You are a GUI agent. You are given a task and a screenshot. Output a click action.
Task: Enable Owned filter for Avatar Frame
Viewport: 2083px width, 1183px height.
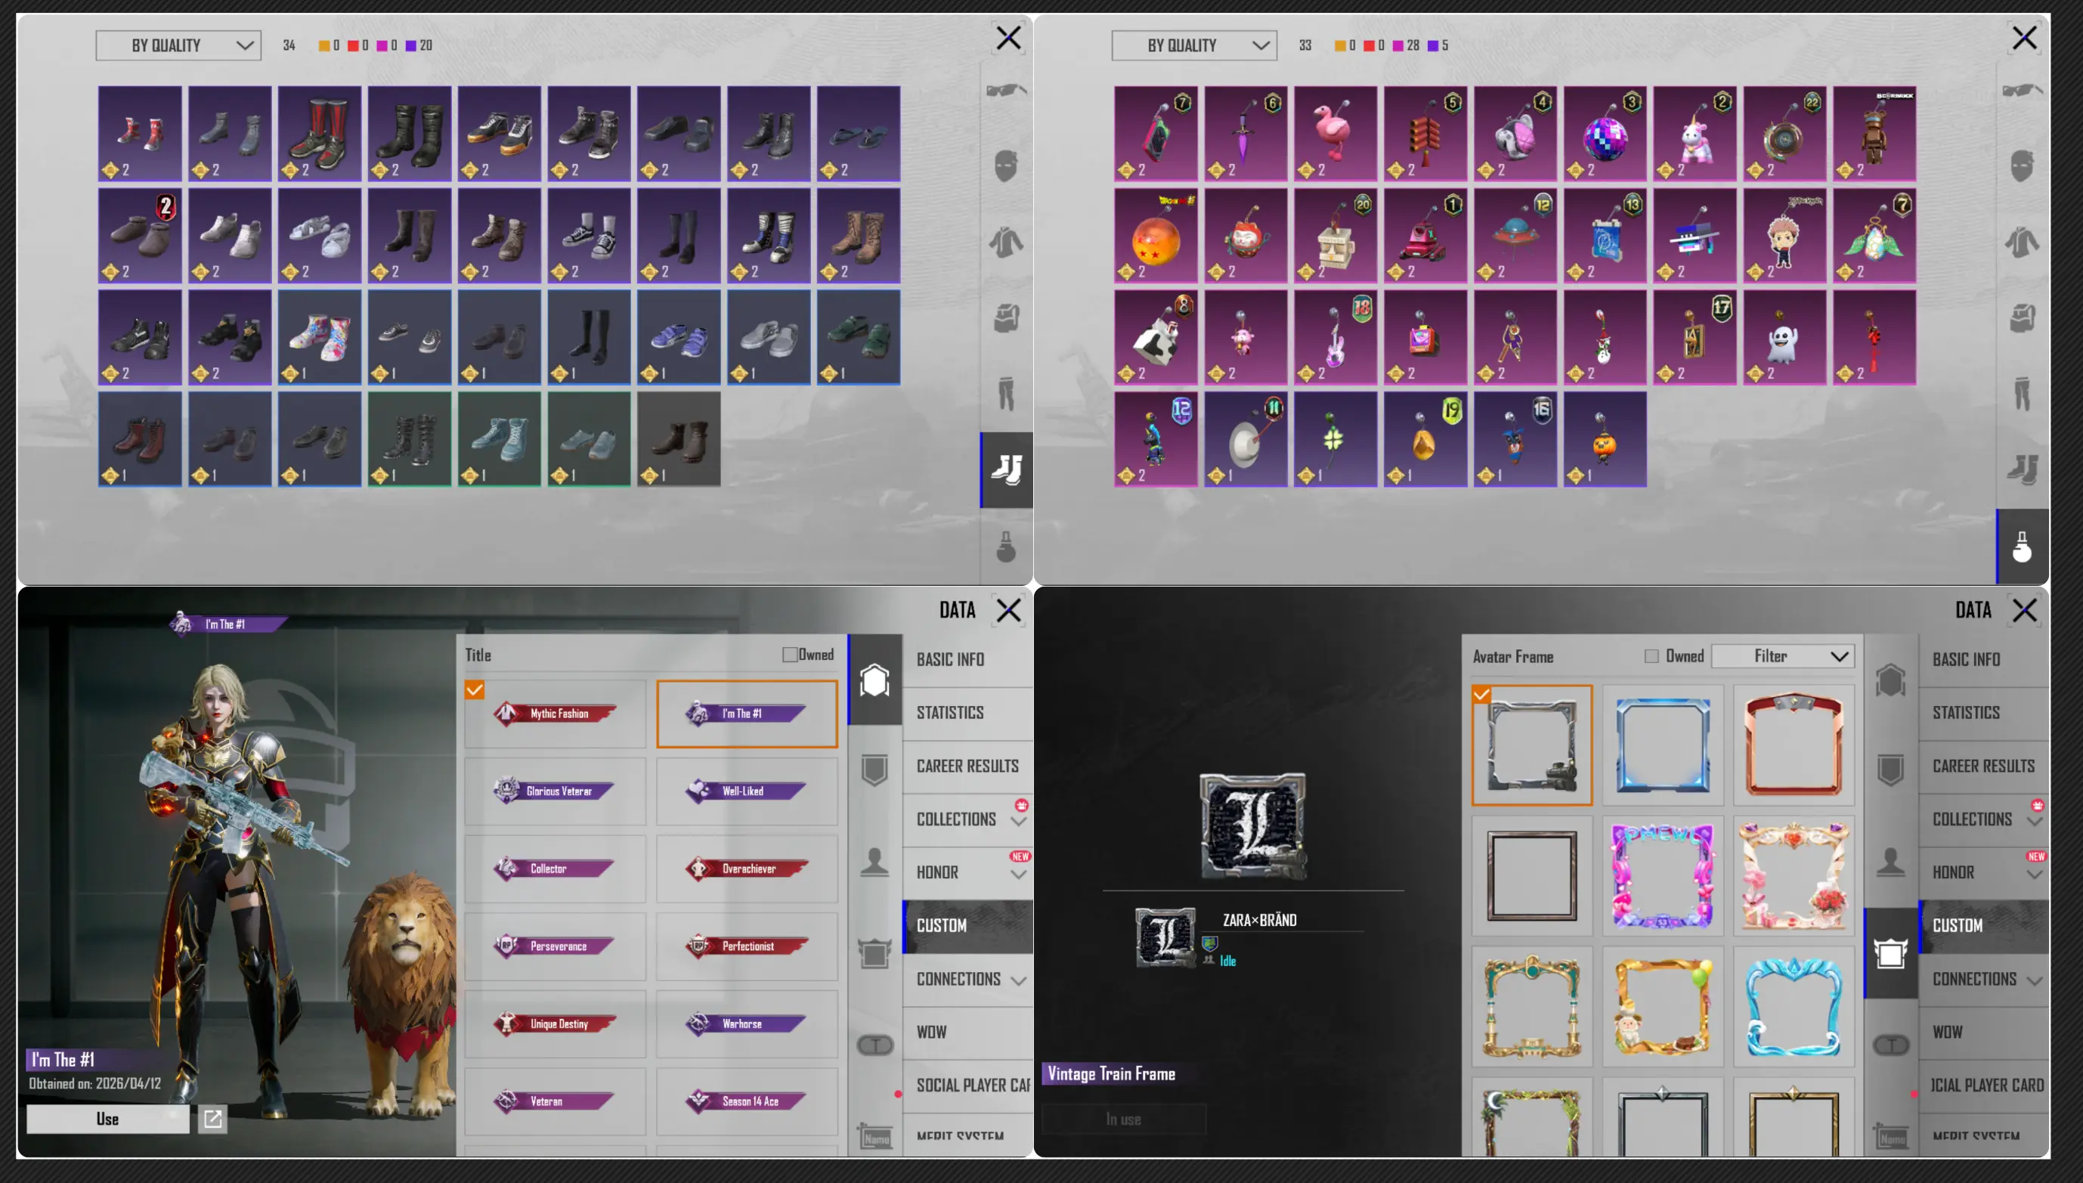coord(1651,655)
